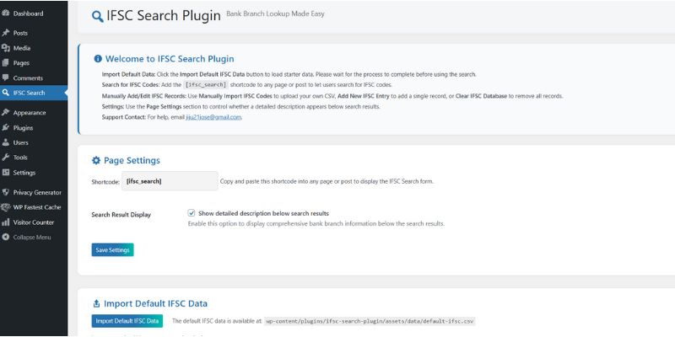
Task: Click the Privacy Generator shield icon
Action: click(x=6, y=193)
